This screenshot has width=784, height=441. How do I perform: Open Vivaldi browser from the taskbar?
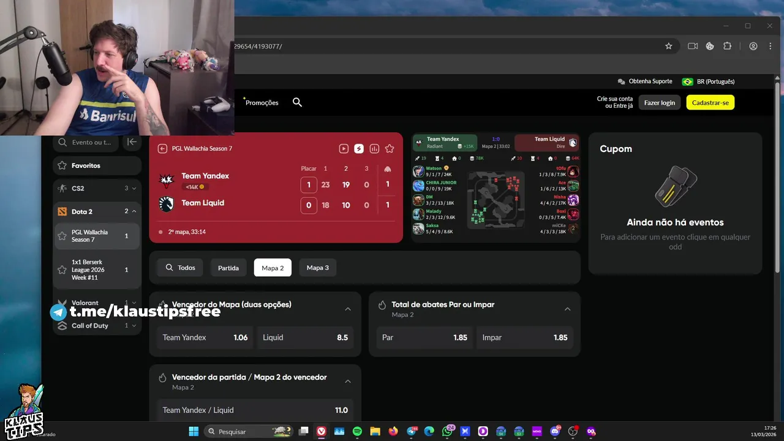click(321, 431)
